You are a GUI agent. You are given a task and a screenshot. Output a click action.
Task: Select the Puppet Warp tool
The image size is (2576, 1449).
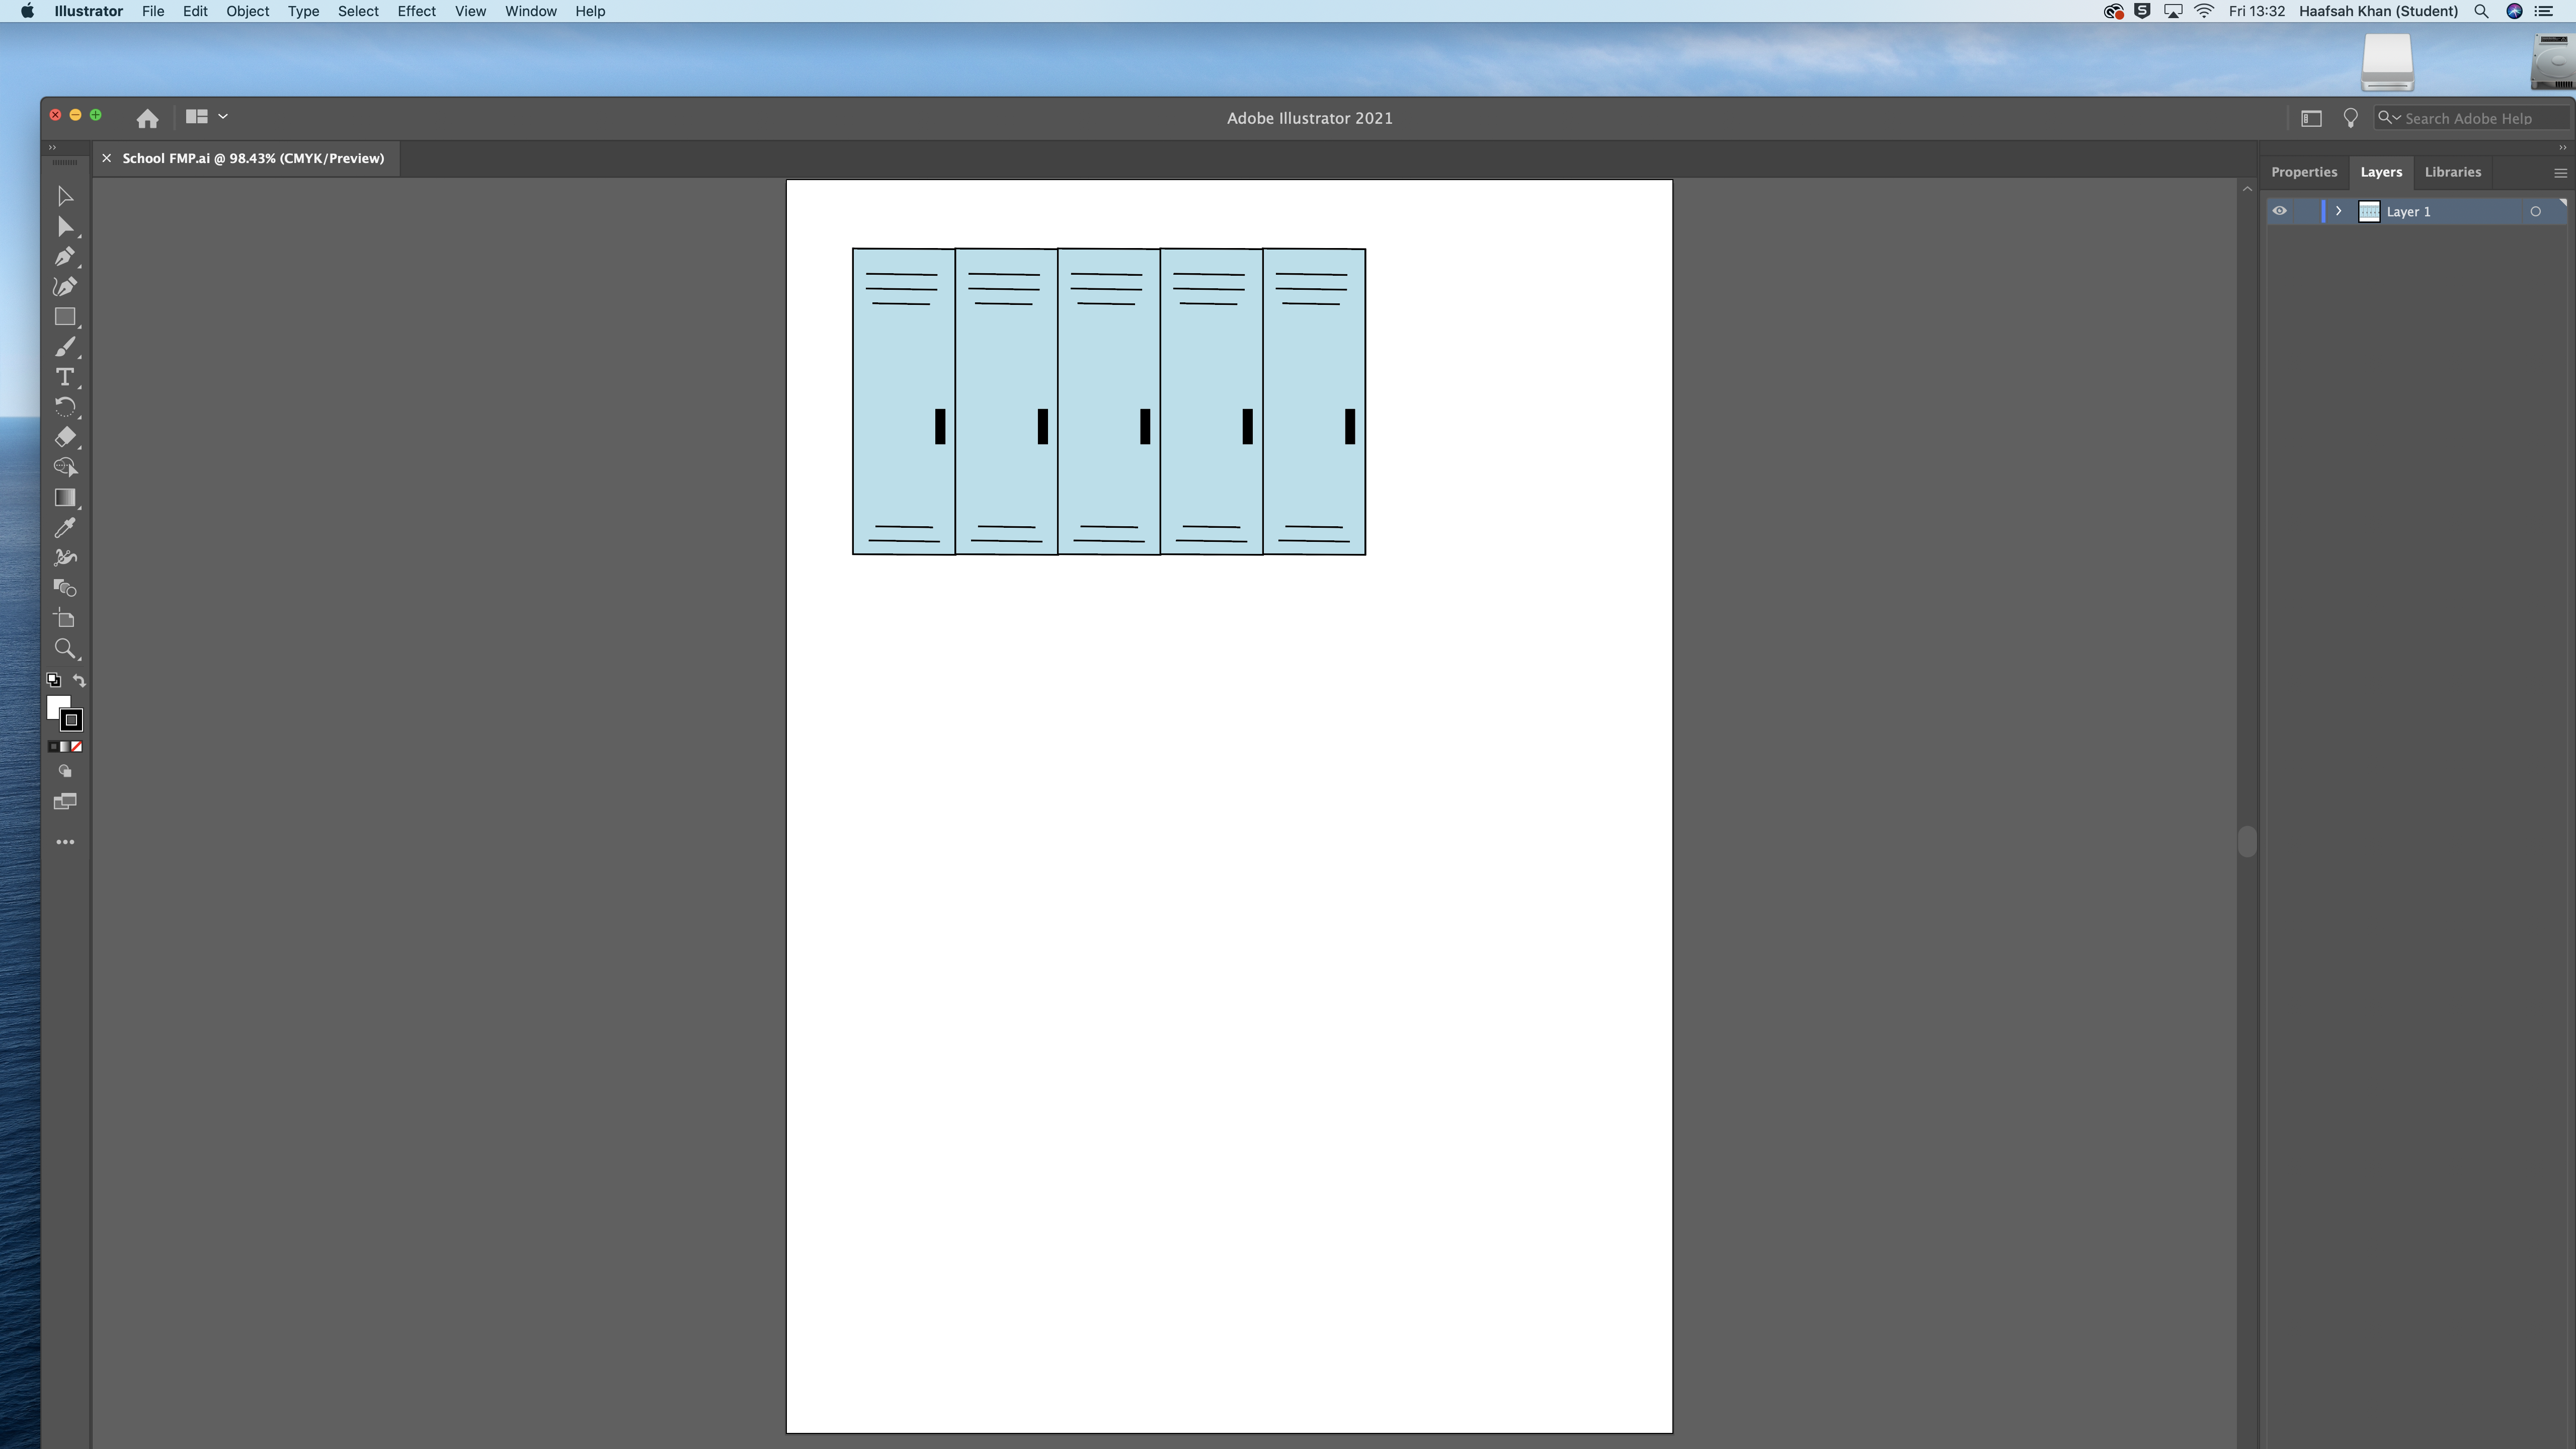65,558
